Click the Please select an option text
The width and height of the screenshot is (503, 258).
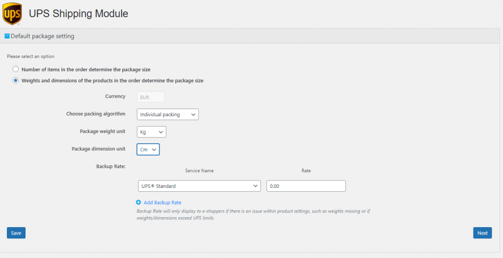[x=30, y=56]
